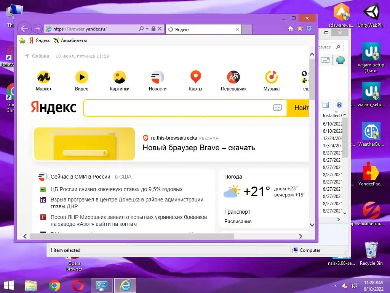Viewport: 390px width, 293px height.
Task: Show hidden tray icons arrow
Action: [336, 286]
